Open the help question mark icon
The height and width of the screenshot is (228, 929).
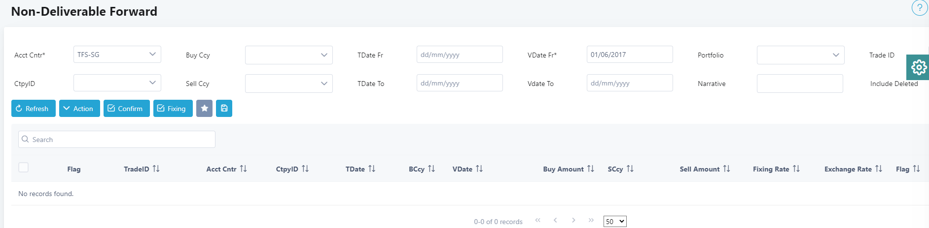coord(920,8)
